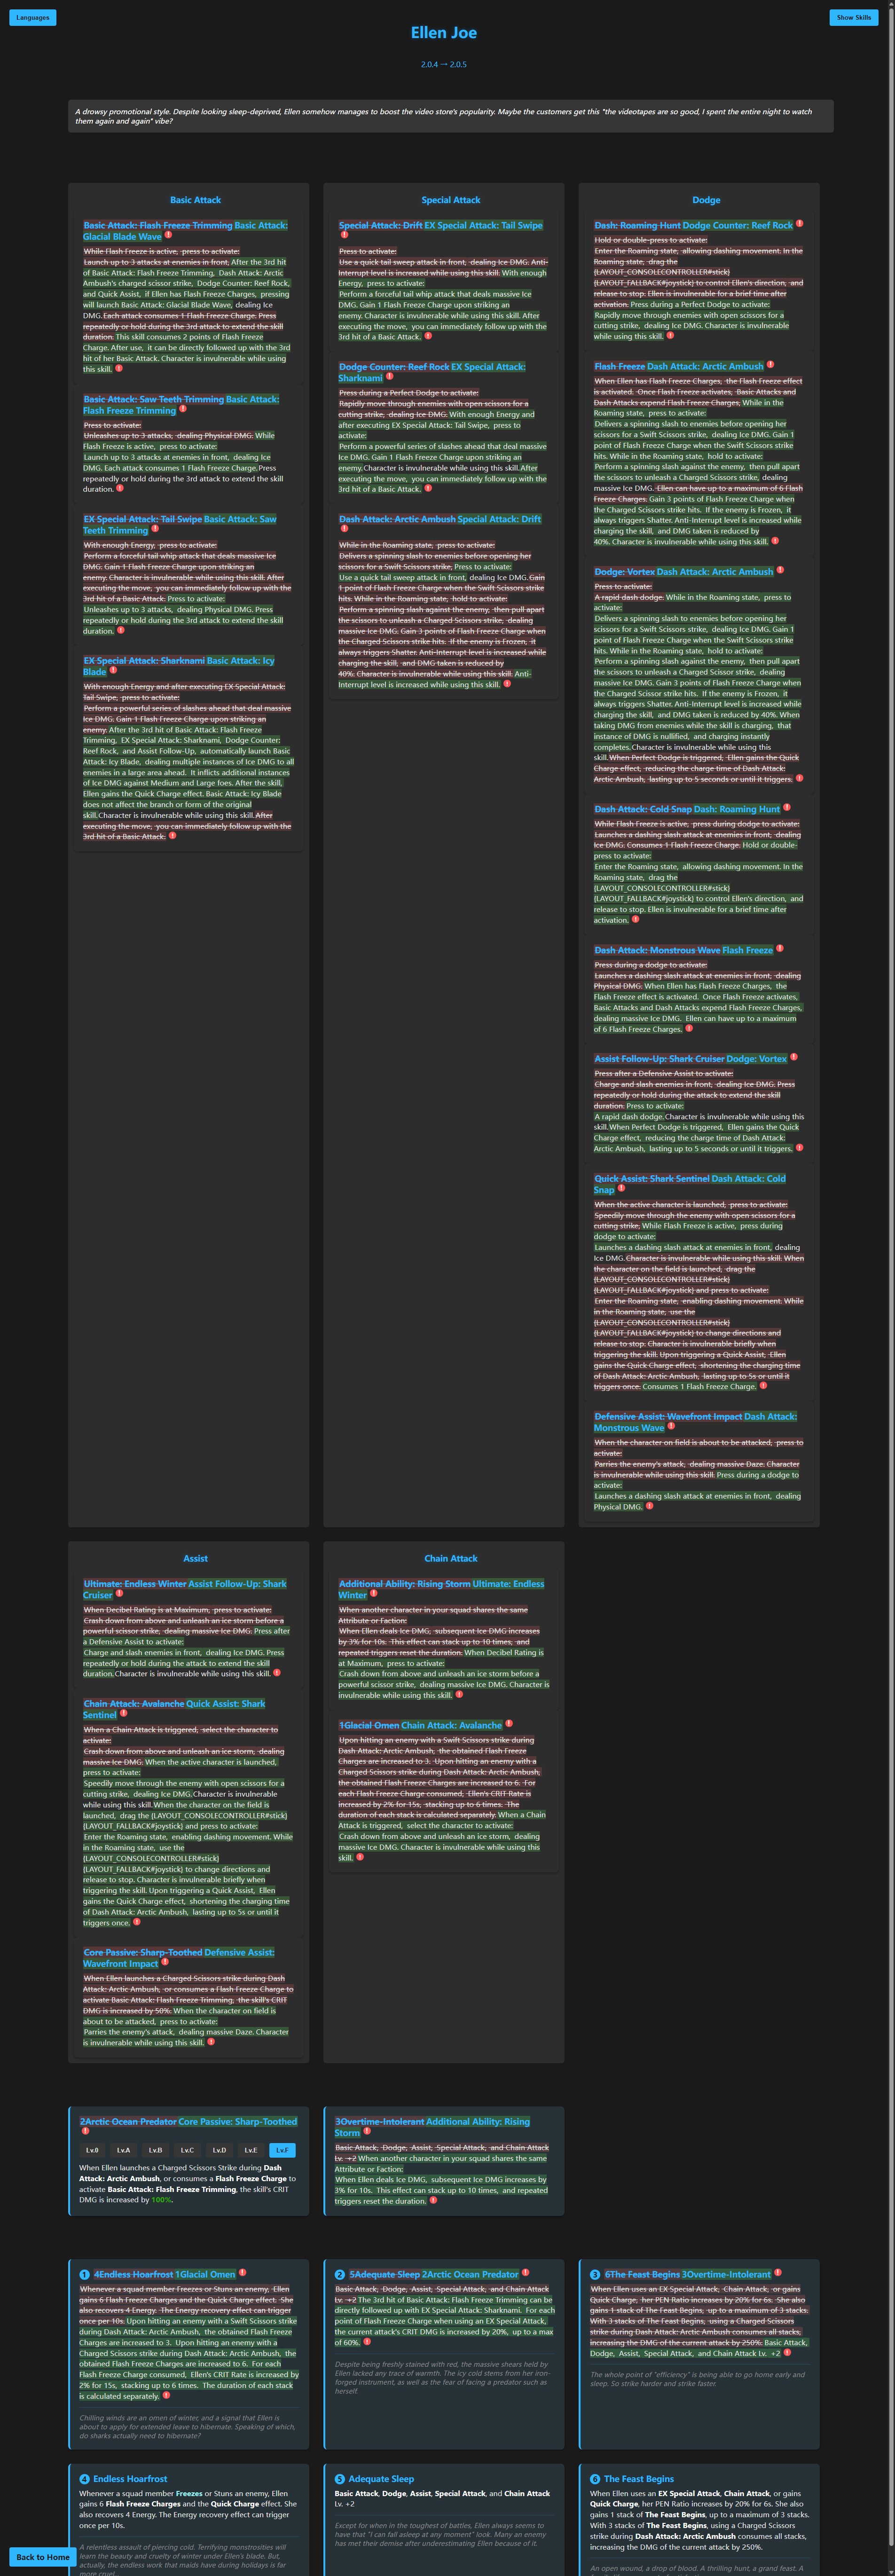Click the number 4 badge beside Endless Hoarfrost

click(84, 2479)
